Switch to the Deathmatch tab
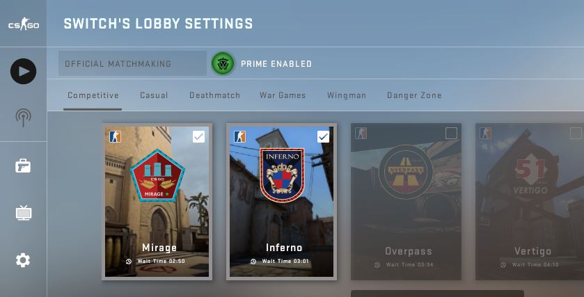The height and width of the screenshot is (297, 584). click(x=214, y=95)
